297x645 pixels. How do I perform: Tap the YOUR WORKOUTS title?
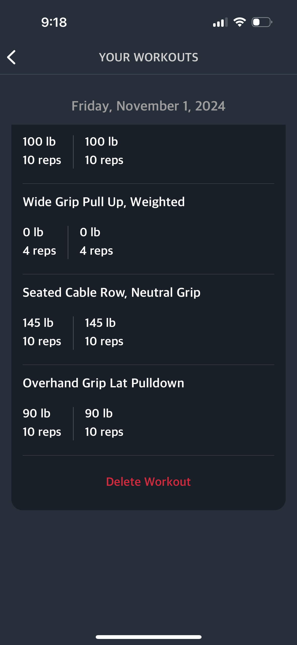(x=149, y=57)
